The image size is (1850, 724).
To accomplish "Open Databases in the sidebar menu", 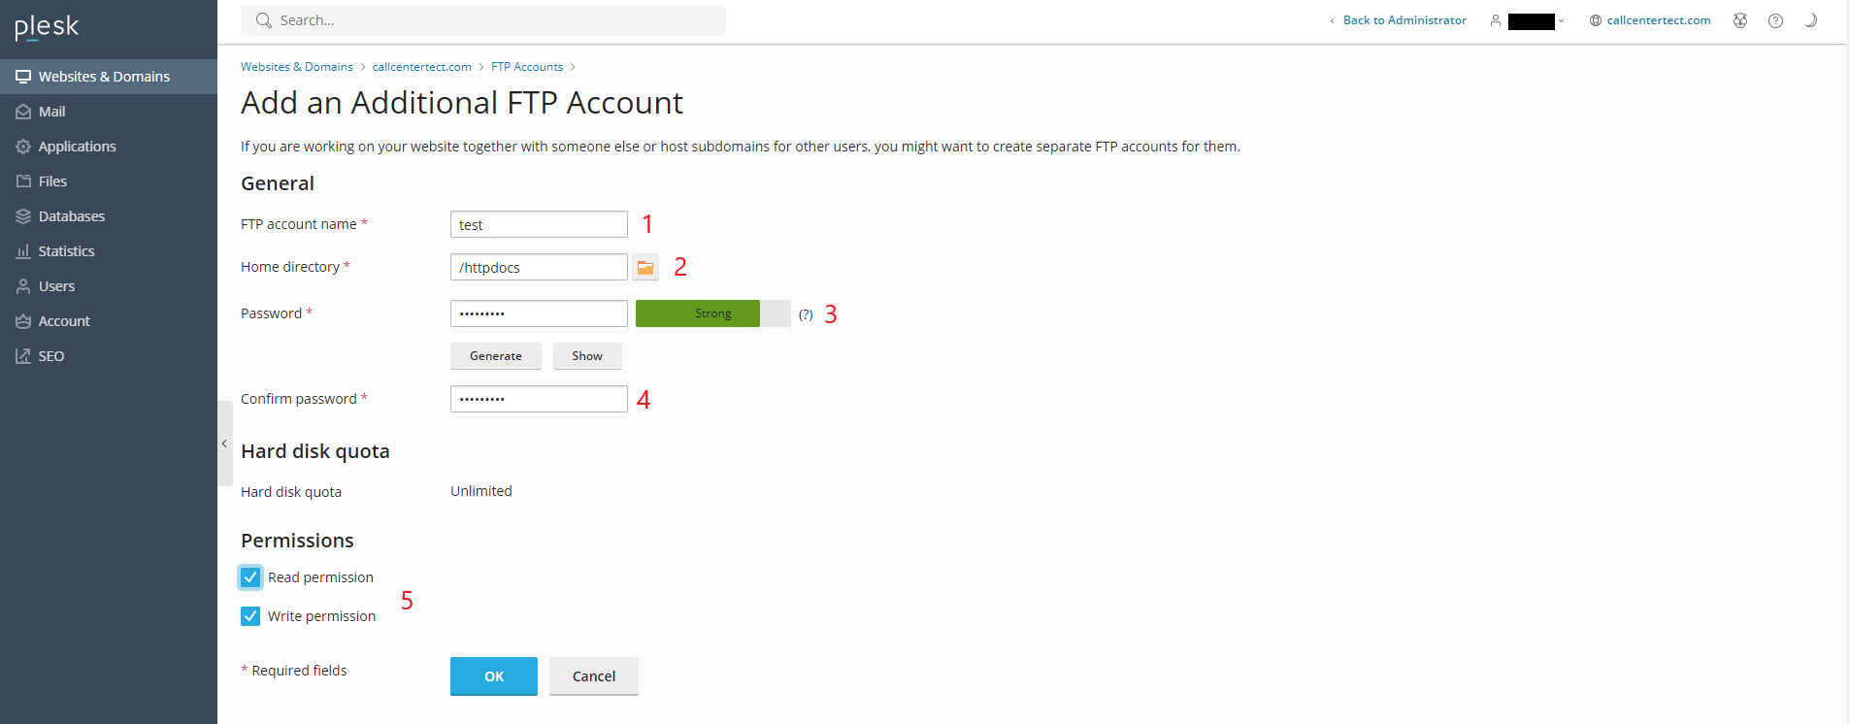I will (x=72, y=216).
